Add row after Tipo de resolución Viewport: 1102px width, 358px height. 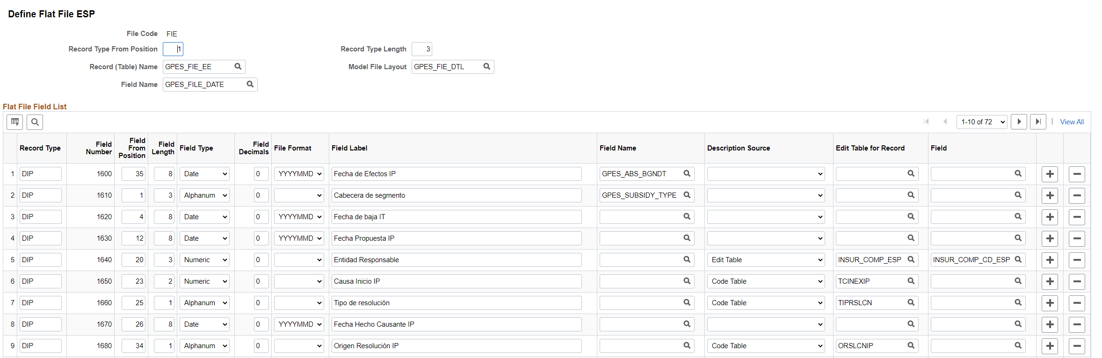[1050, 303]
